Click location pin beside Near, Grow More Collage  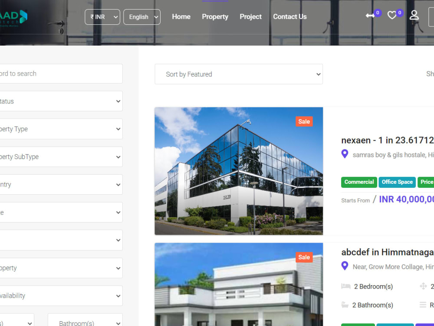point(345,266)
